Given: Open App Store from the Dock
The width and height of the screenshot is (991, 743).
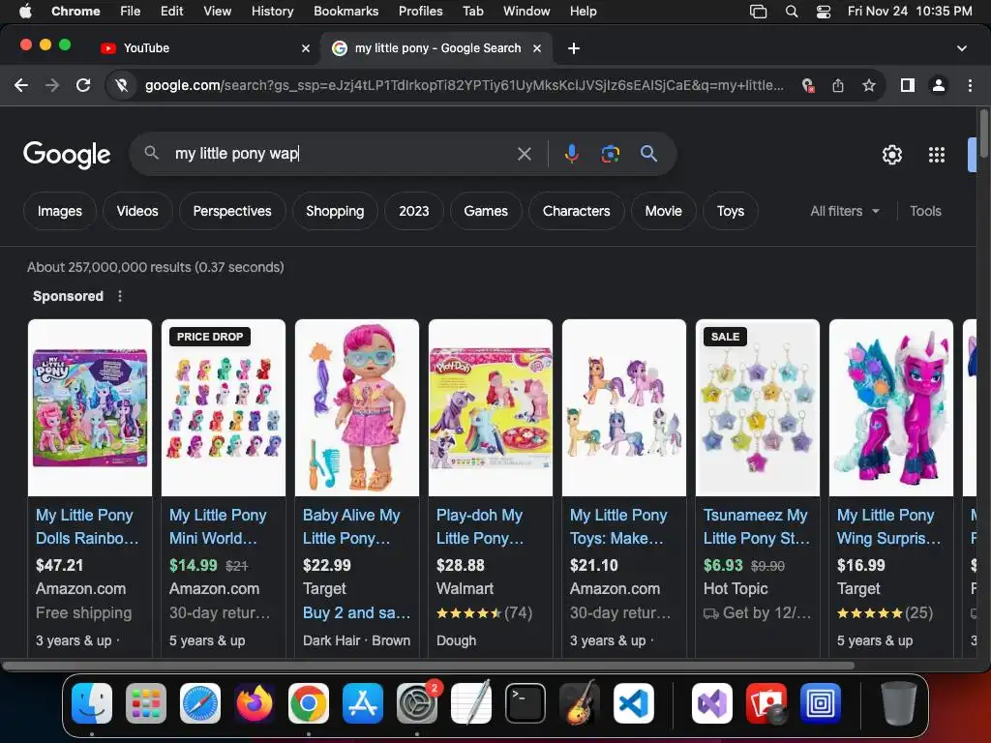Looking at the screenshot, I should pos(363,703).
